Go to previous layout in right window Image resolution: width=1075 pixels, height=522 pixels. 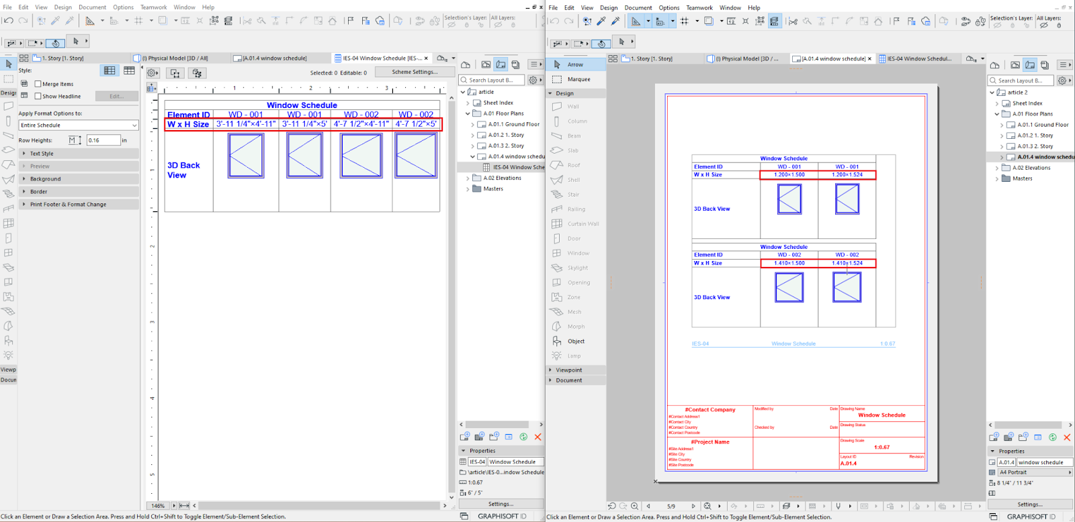(648, 506)
